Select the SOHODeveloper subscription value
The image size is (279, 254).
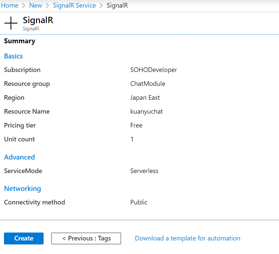pyautogui.click(x=154, y=70)
